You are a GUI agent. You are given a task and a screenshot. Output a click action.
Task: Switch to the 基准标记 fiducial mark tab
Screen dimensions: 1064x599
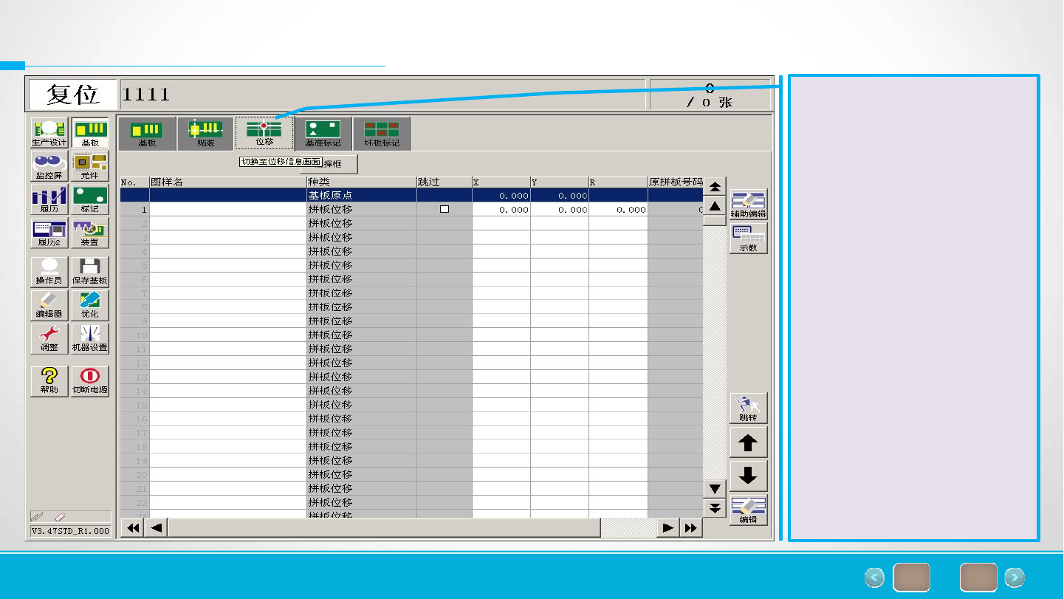[323, 134]
